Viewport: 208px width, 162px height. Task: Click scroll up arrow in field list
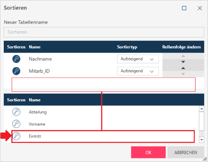click(x=201, y=109)
